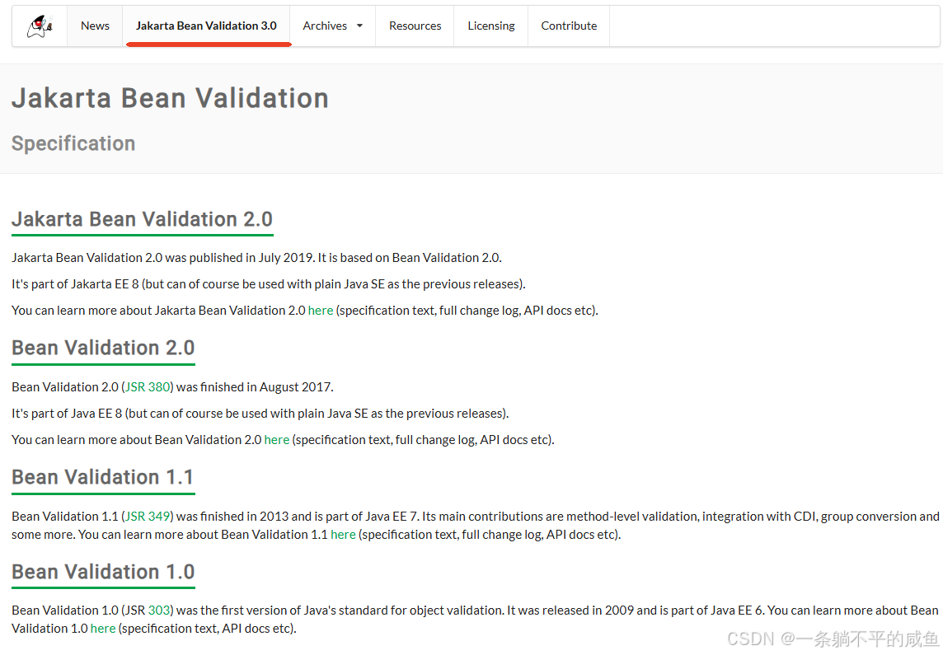Follow 'here' link for Bean Validation 1.0
The height and width of the screenshot is (655, 943).
coord(103,628)
